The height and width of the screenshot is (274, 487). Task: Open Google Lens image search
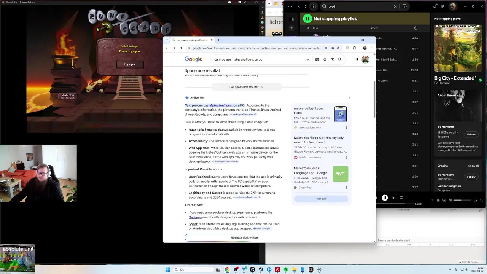[x=332, y=59]
